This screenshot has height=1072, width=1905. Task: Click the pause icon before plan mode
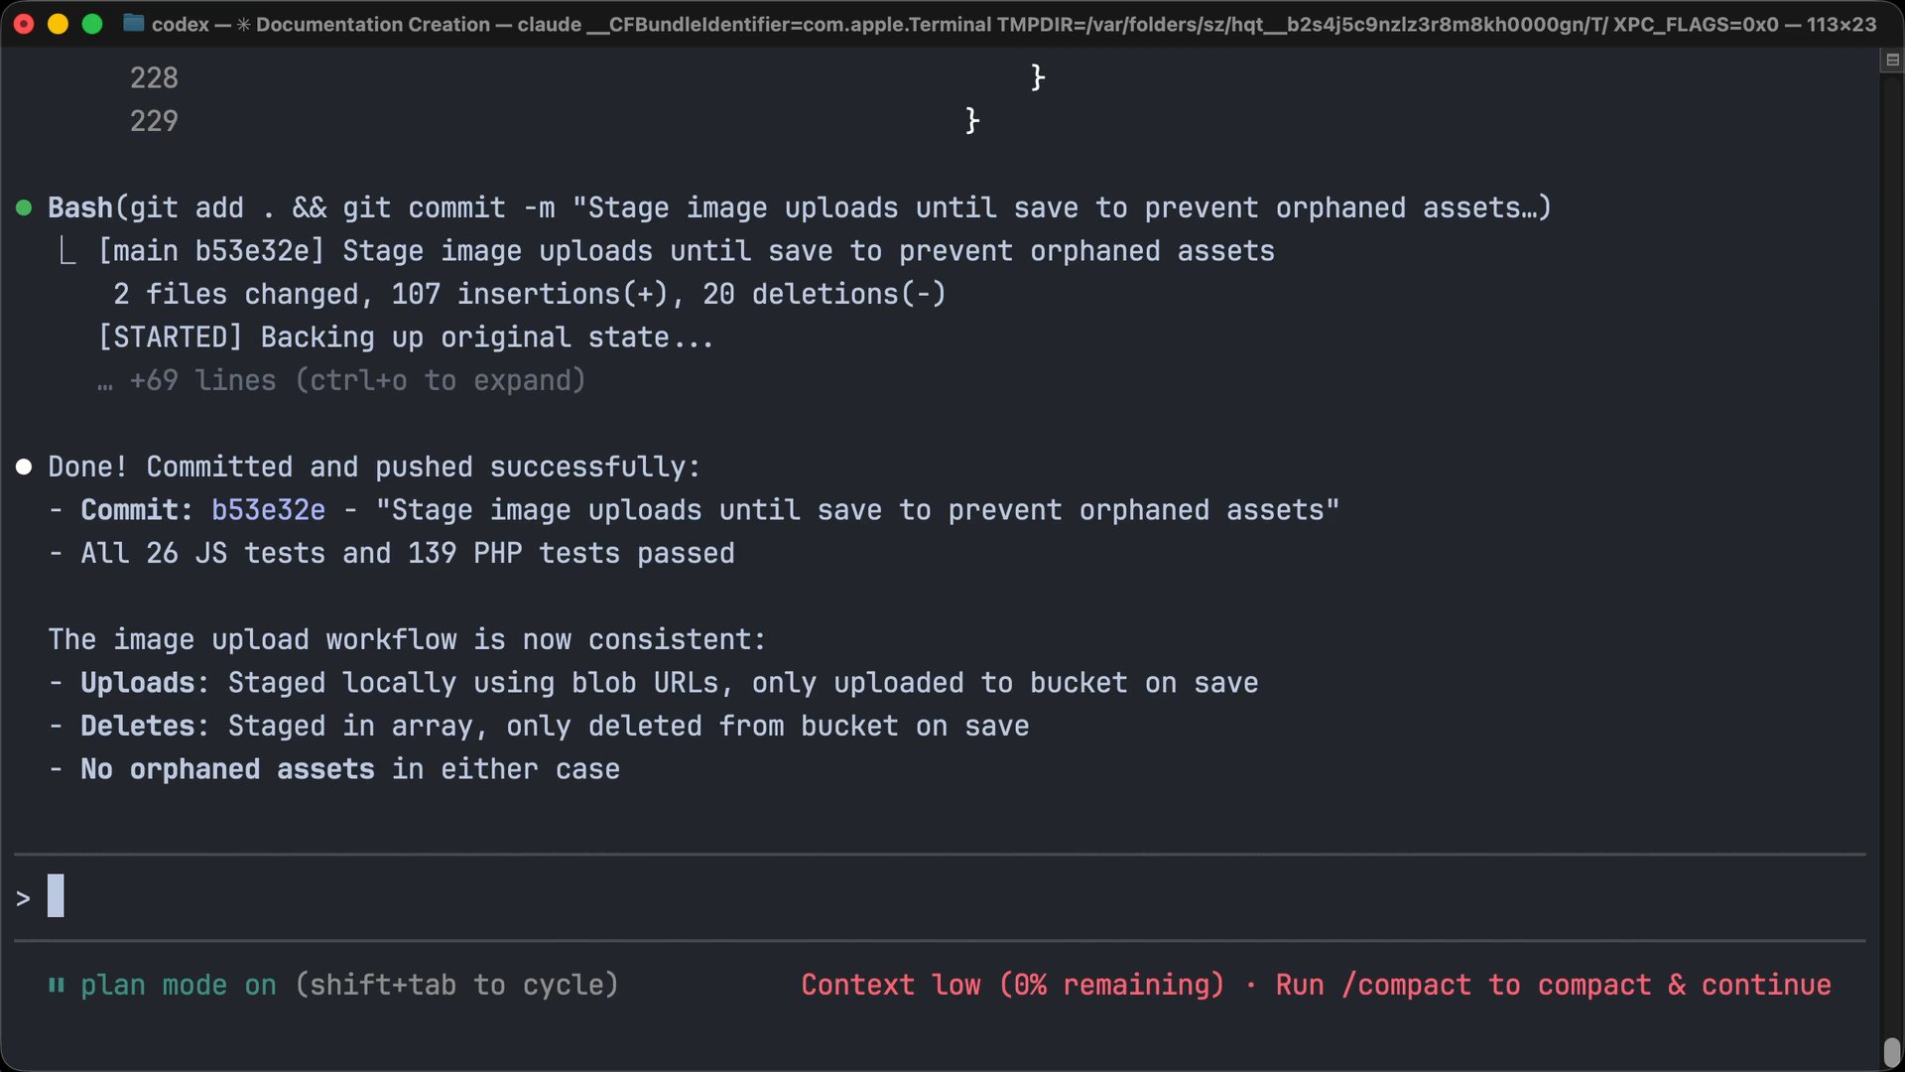pyautogui.click(x=57, y=986)
